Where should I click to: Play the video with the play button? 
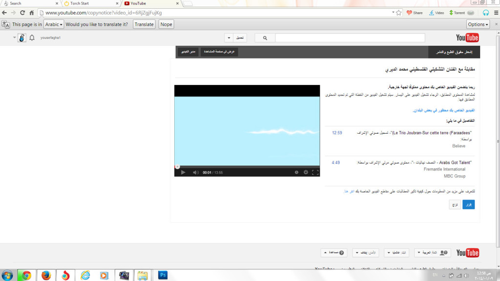(x=183, y=172)
